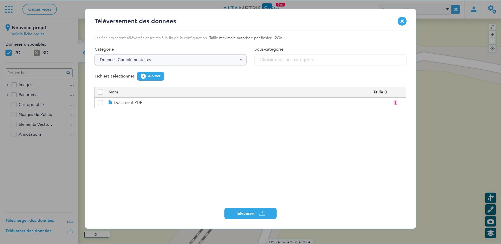
Task: Toggle the 2D data checkbox
Action: tap(9, 53)
